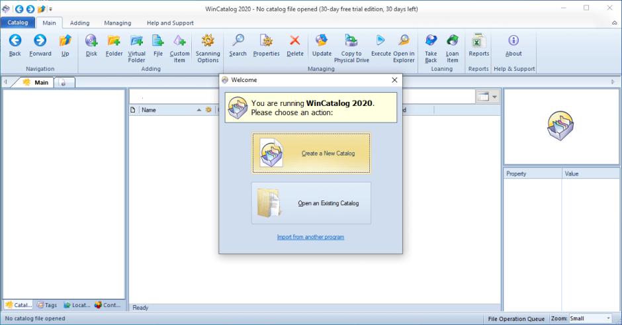
Task: Click Create a New Catalog button
Action: point(311,153)
